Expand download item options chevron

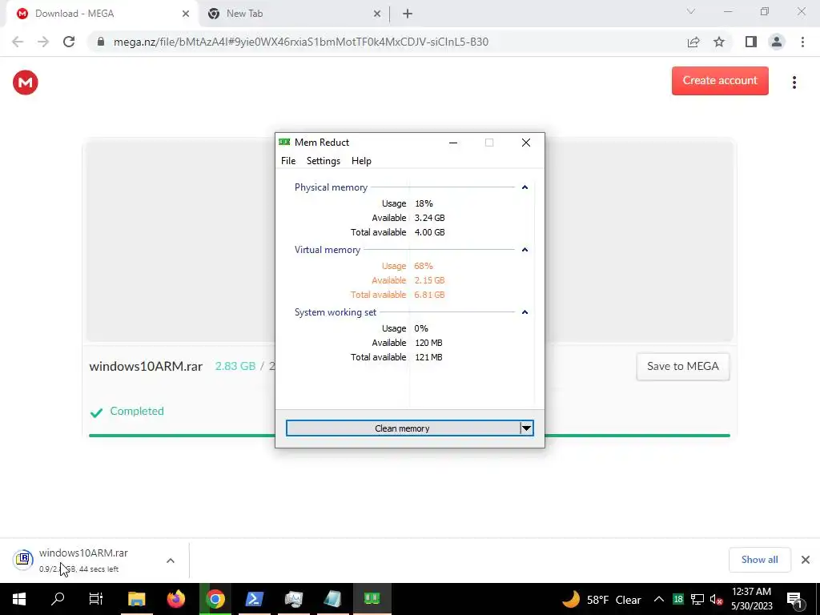point(170,561)
